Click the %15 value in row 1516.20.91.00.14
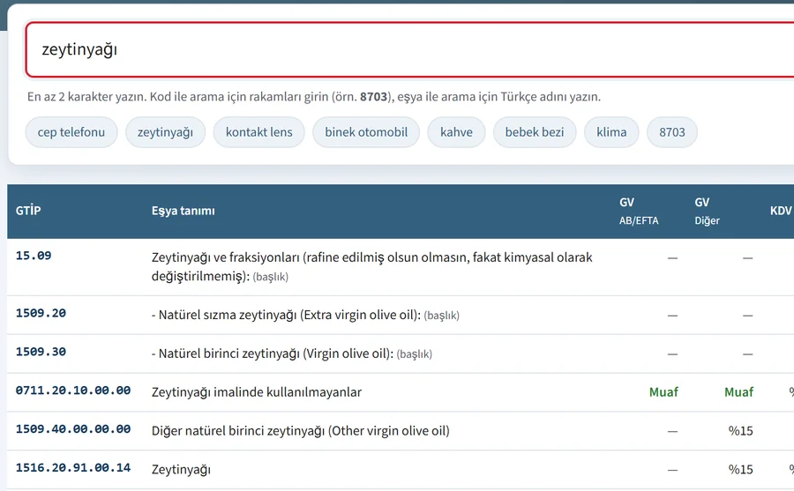794x491 pixels. (741, 470)
